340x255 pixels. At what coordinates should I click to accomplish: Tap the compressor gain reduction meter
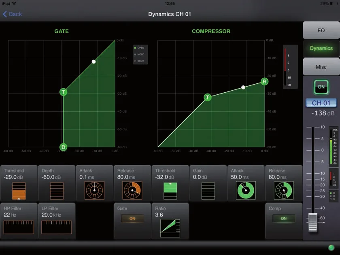[290, 67]
